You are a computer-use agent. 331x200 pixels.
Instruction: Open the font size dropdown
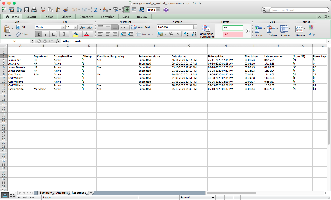coord(76,27)
